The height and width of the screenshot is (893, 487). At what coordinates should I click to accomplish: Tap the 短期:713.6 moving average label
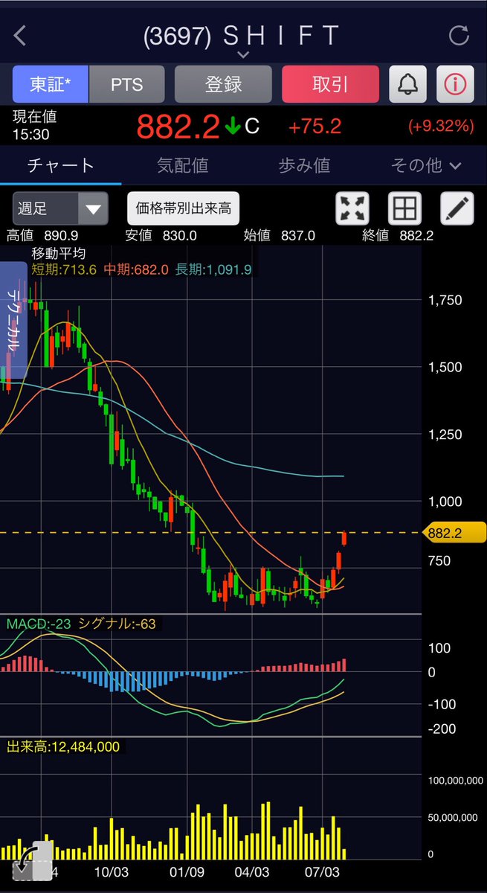[65, 269]
